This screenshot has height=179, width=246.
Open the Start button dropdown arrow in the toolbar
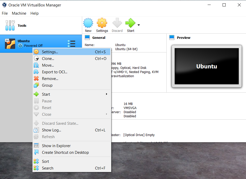[139, 25]
